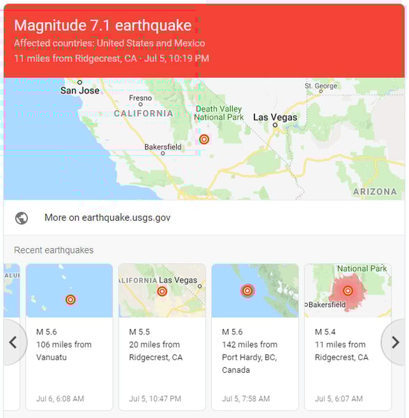The height and width of the screenshot is (418, 409).
Task: Click the red shake-area marker on M 5.4 card
Action: [348, 291]
